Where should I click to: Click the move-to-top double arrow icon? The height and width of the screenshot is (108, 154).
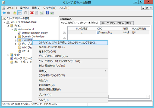click(64, 32)
